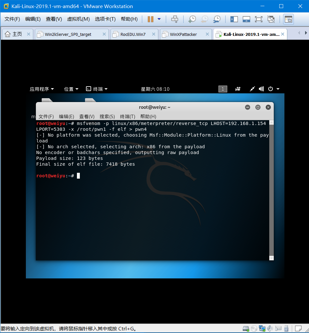Open Kali volume control icon
Screen dimensions: 309x333
pos(261,89)
